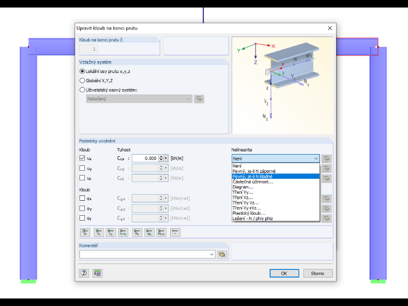Choose Pevný, je-li N záporné option

point(275,171)
